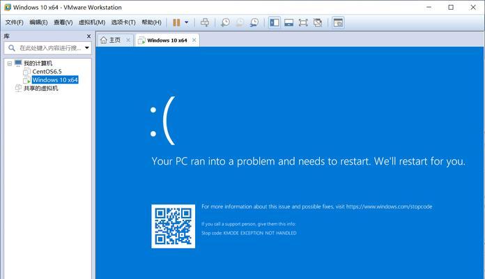Click the QR code on blue screen

click(x=174, y=227)
